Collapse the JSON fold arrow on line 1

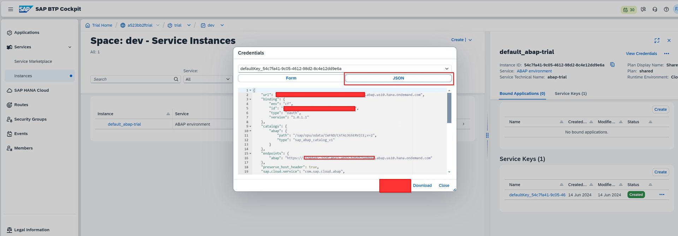[250, 90]
